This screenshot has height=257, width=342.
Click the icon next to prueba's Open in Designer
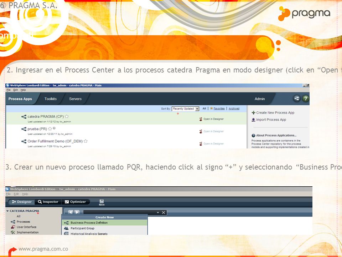coord(201,131)
